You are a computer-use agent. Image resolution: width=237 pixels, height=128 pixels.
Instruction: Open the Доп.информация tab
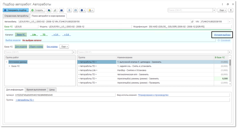15,90
